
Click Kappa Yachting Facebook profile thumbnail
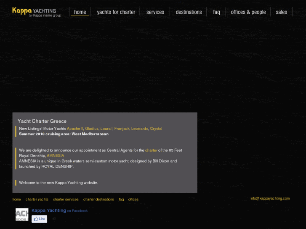[x=22, y=215]
